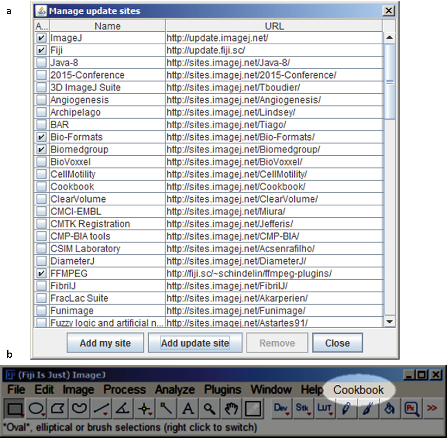This screenshot has width=447, height=438.
Task: Click the BAR site URL cell
Action: coord(274,125)
